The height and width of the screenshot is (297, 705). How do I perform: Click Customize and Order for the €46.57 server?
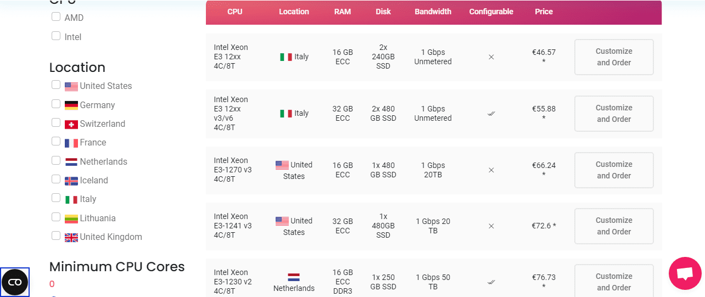[x=614, y=57]
